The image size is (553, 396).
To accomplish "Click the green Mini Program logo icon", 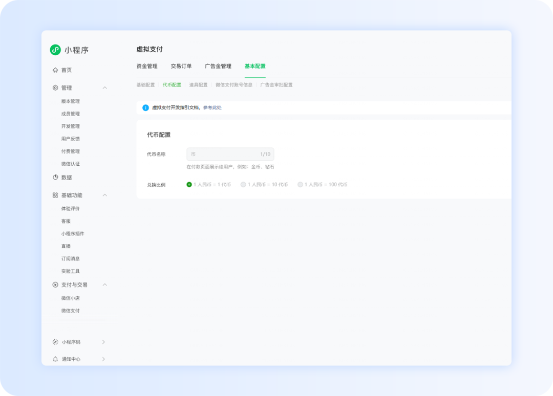I will tap(55, 50).
